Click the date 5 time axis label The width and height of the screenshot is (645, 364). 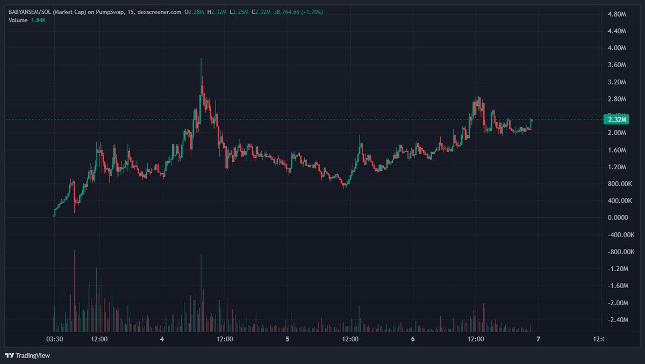click(288, 339)
